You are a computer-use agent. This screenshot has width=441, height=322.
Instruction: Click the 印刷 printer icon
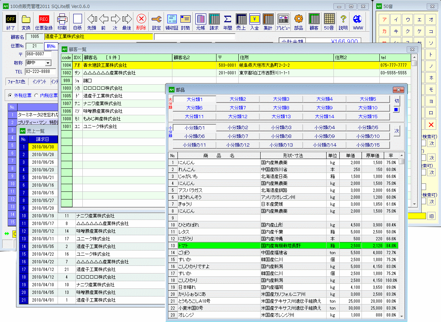[62, 22]
